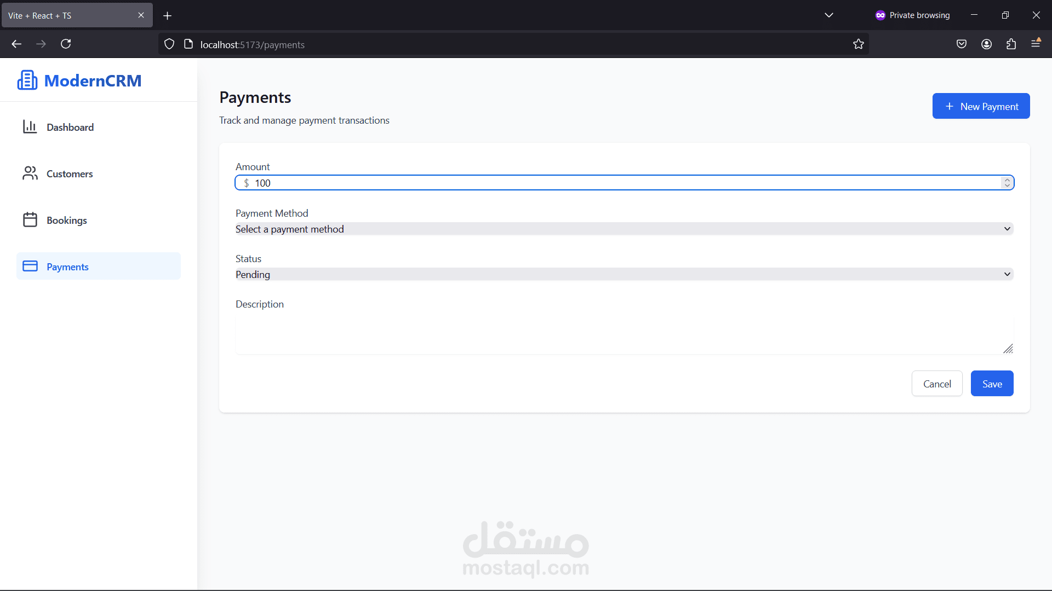Reload the page with the refresh icon

click(x=66, y=44)
